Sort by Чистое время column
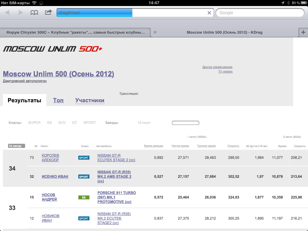The width and height of the screenshot is (308, 231). pos(180,146)
